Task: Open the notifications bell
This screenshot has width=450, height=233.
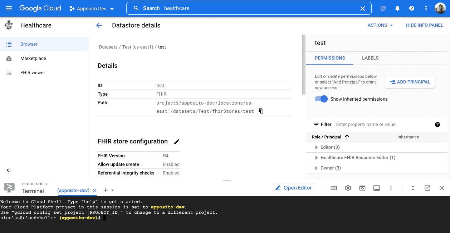Action: pos(397,8)
